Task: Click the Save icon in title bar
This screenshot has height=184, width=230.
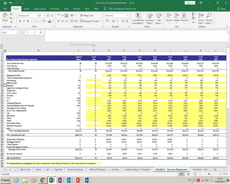Action: click(x=5, y=3)
